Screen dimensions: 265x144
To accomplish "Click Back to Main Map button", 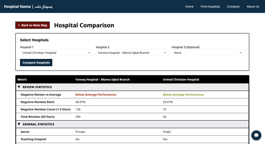I will pos(33,25).
